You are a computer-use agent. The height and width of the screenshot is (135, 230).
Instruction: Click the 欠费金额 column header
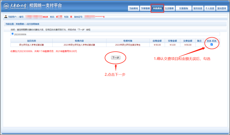tap(188, 41)
